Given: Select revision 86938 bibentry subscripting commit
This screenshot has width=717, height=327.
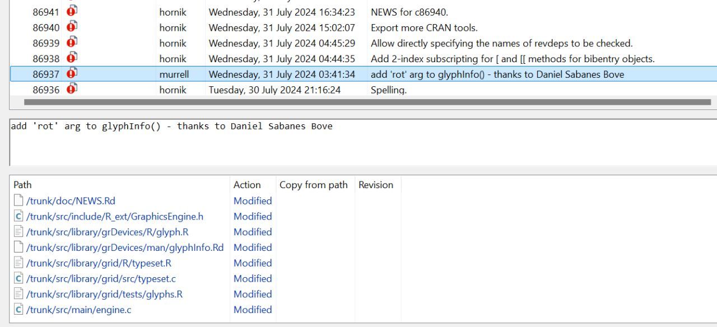Looking at the screenshot, I should pos(512,59).
